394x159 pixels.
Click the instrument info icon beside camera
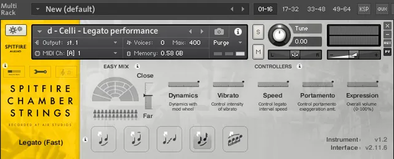pos(238,32)
